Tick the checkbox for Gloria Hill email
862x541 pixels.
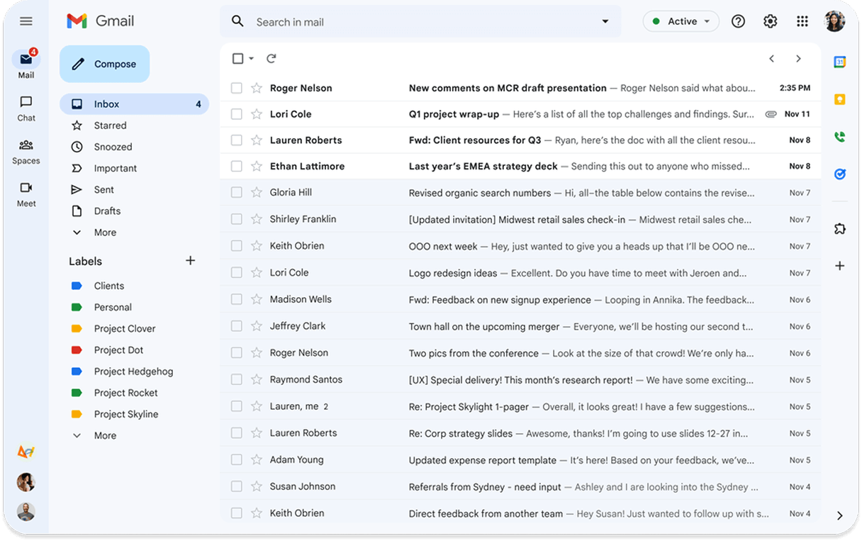click(237, 192)
